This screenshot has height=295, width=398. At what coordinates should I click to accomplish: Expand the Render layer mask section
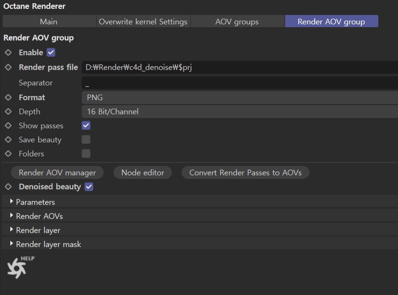(200, 244)
